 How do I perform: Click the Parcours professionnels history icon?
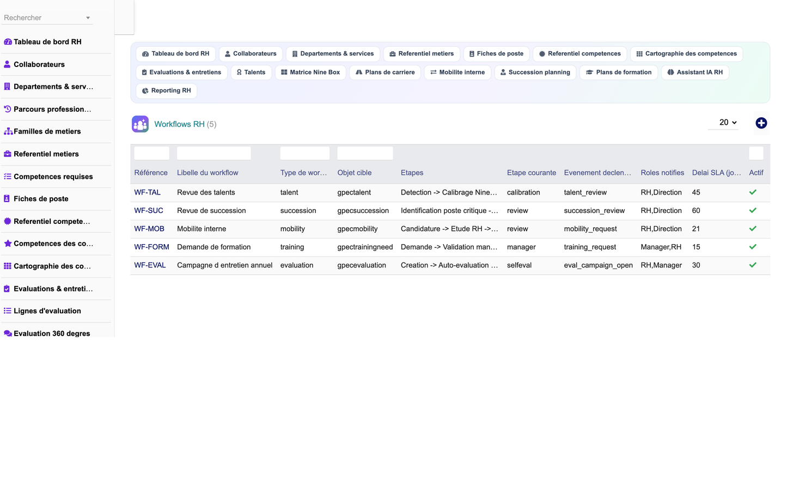[x=8, y=109]
